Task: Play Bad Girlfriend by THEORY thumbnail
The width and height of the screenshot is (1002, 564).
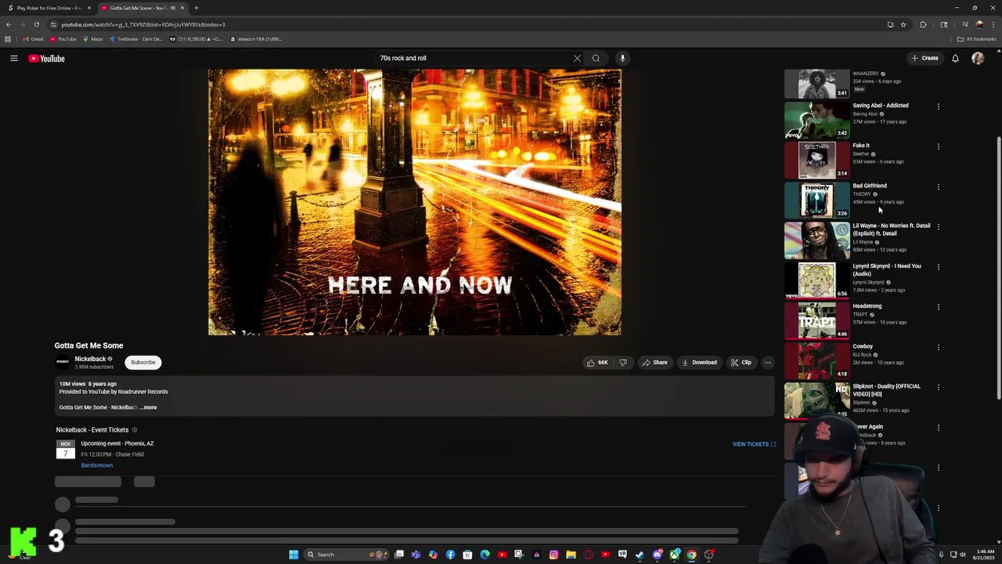Action: coord(816,200)
